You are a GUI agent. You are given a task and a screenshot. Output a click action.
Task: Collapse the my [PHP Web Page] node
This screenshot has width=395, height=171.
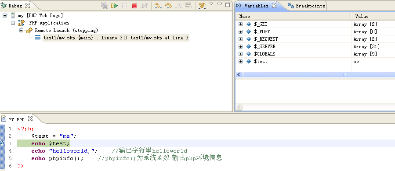pos(4,16)
